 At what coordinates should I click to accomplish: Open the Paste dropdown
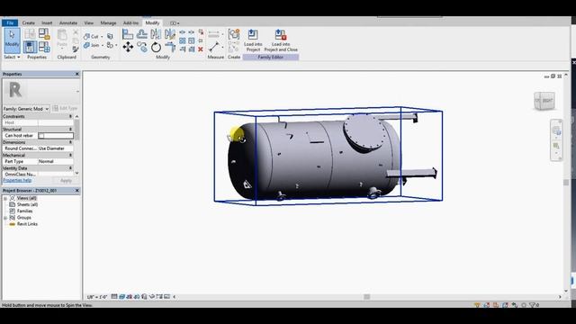pyautogui.click(x=62, y=49)
